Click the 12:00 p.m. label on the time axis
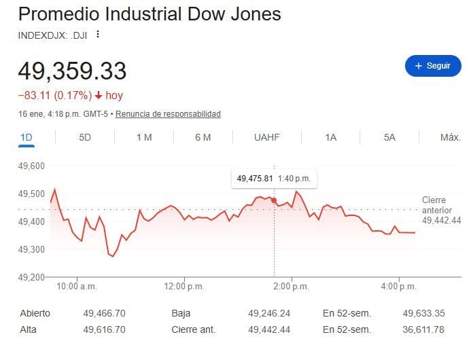The height and width of the screenshot is (343, 471). coord(184,287)
